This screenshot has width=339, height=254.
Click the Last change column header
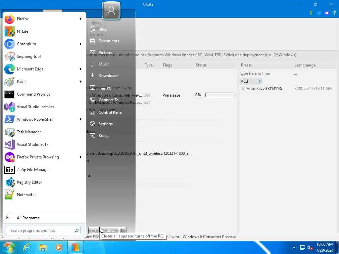click(305, 65)
